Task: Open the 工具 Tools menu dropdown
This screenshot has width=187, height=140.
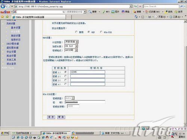Action: [x=176, y=17]
